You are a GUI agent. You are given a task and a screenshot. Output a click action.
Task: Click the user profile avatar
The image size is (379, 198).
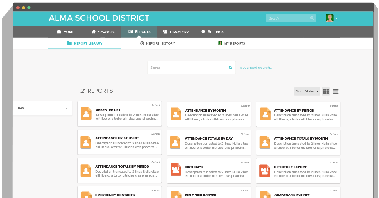tap(330, 18)
